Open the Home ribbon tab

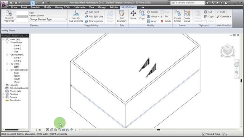point(14,7)
